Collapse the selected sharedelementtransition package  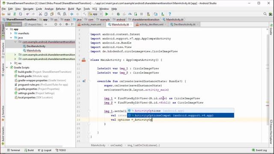(x=15, y=42)
